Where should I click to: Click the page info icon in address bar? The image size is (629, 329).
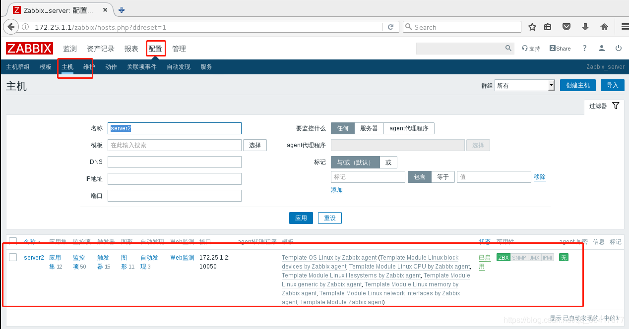tap(26, 27)
